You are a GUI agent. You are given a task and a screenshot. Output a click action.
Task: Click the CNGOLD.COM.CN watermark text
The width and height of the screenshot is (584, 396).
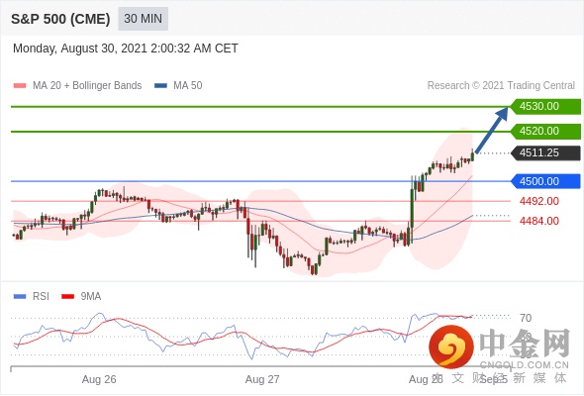point(524,365)
